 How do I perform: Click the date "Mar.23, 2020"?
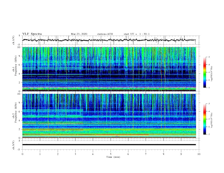79,34
